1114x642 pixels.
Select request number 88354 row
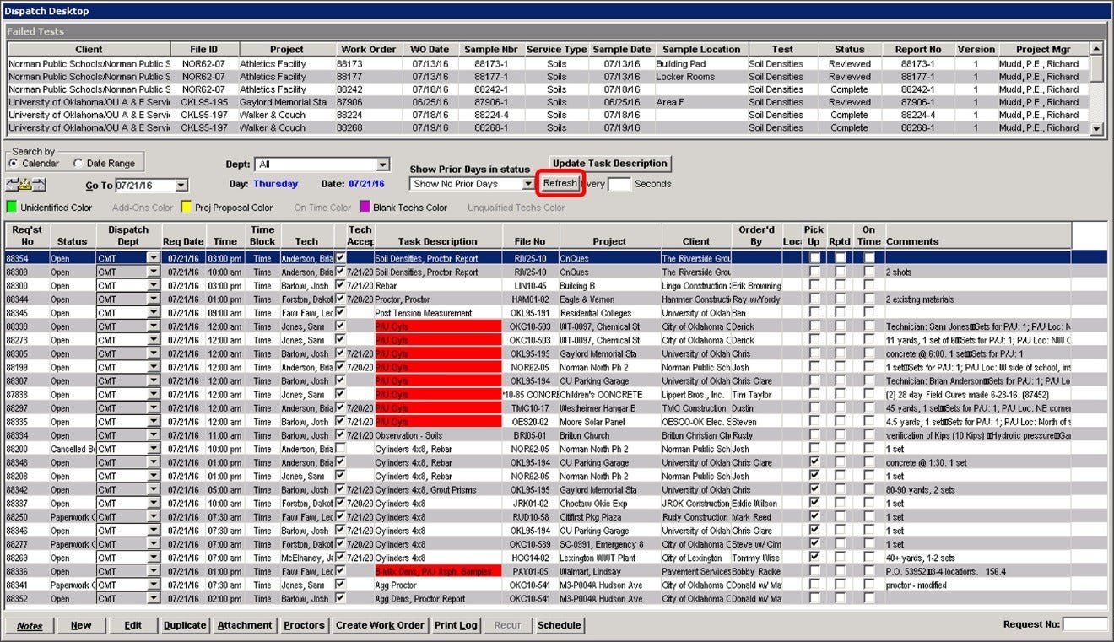click(x=538, y=258)
